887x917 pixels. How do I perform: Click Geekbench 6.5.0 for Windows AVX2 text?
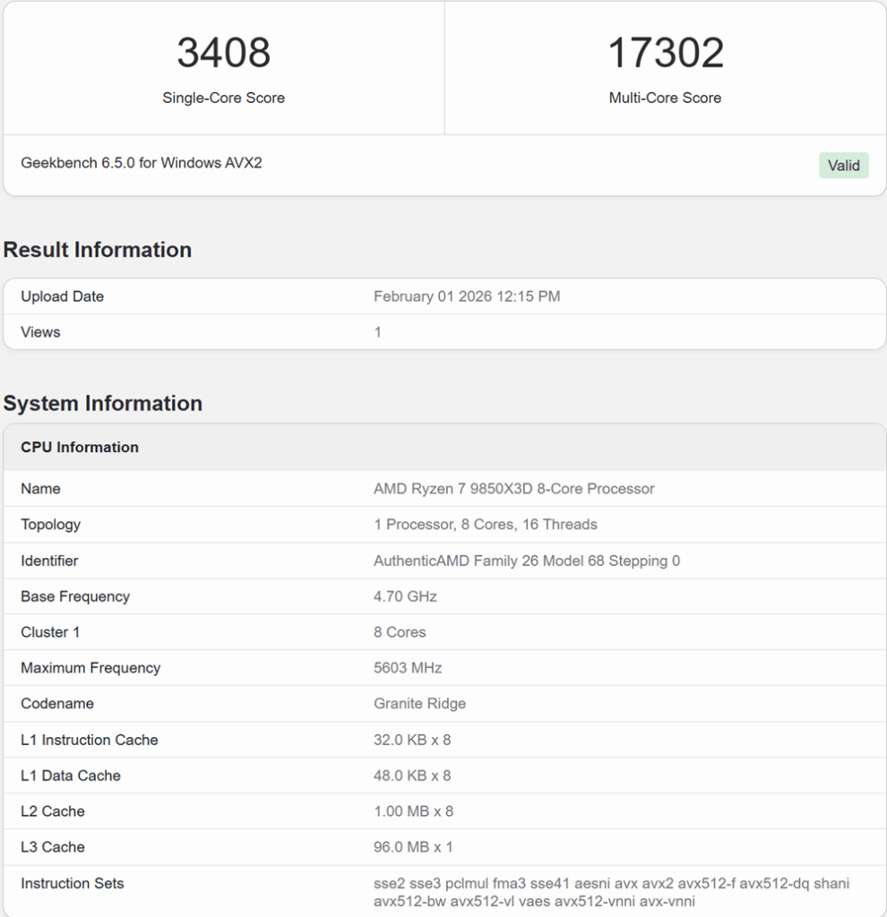pyautogui.click(x=142, y=163)
